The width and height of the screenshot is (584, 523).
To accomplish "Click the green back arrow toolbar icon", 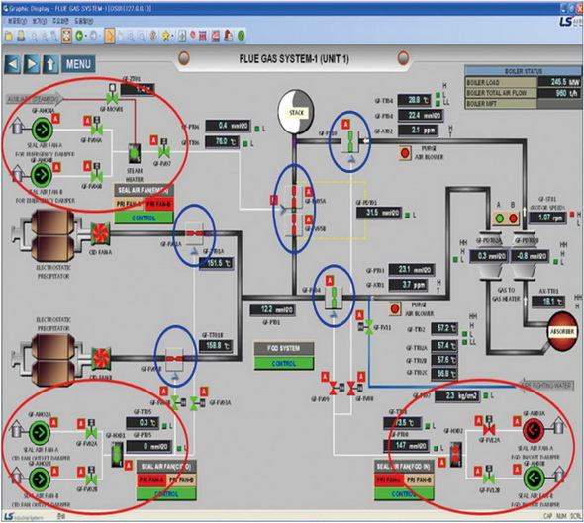I will 79,36.
